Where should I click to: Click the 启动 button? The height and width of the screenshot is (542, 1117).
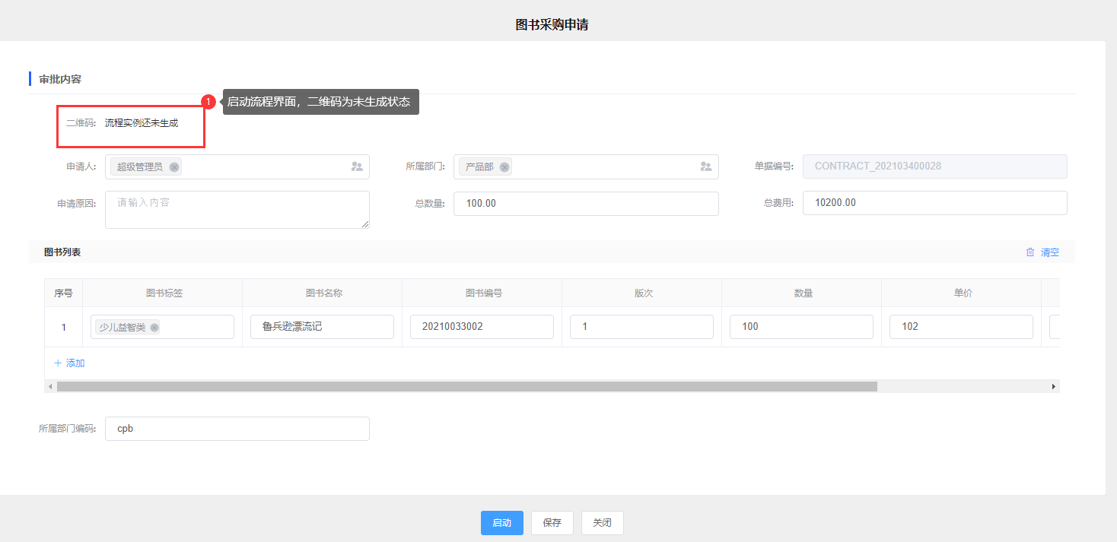pyautogui.click(x=501, y=523)
